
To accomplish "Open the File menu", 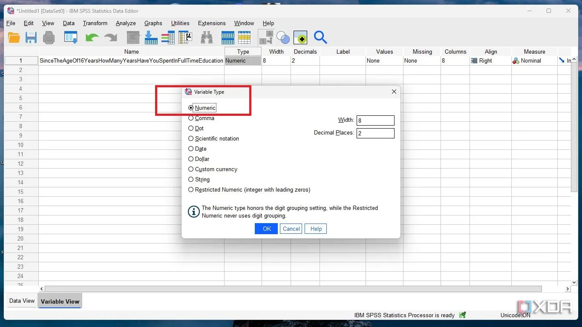I will click(x=11, y=23).
